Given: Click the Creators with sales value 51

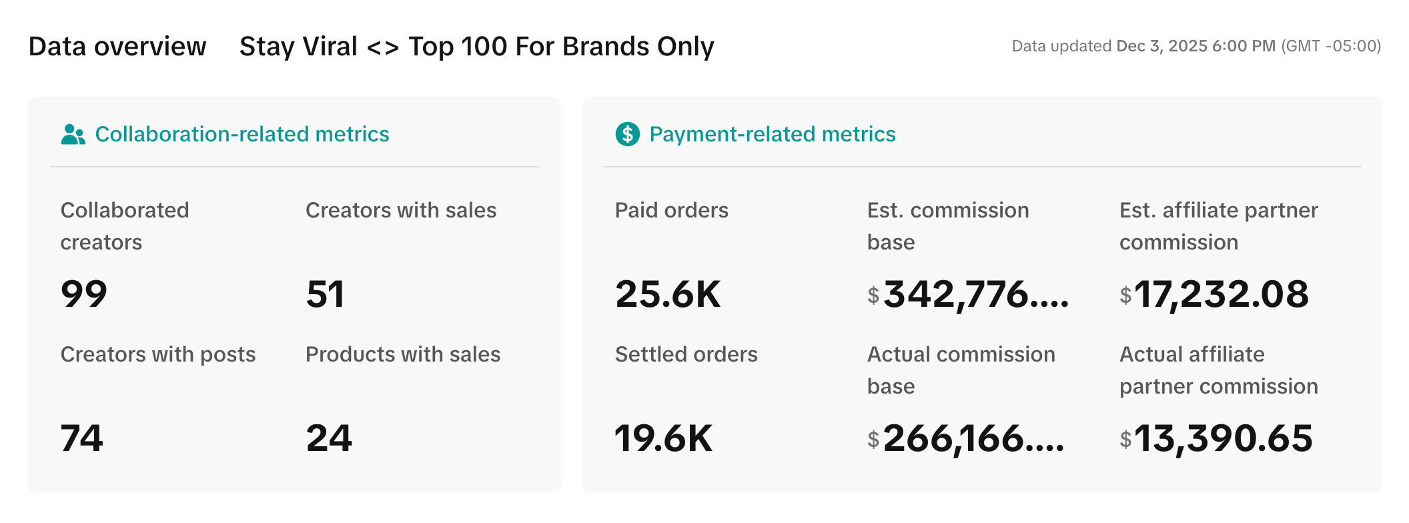Looking at the screenshot, I should click(x=325, y=294).
